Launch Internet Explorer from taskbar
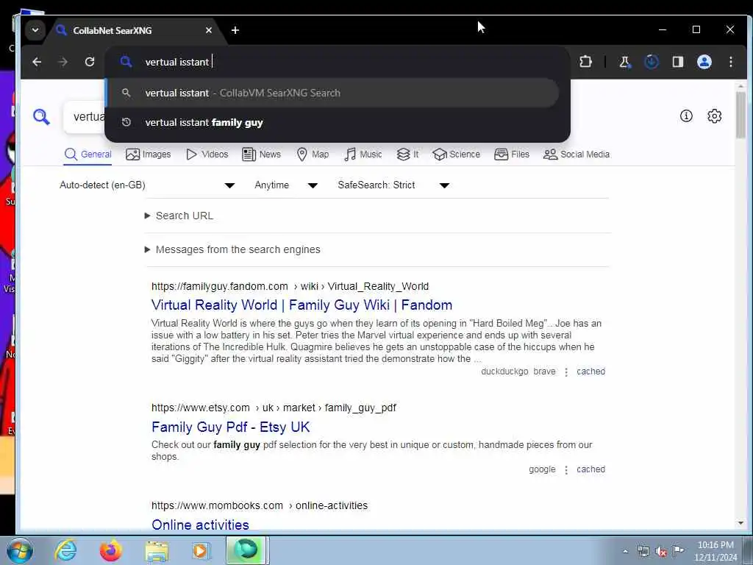This screenshot has width=753, height=565. pyautogui.click(x=65, y=550)
